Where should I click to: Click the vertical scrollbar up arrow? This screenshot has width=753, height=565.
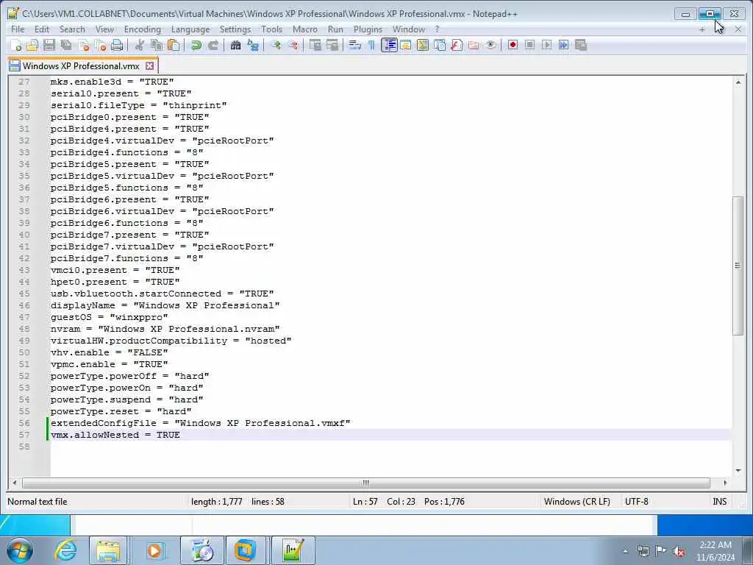pos(738,82)
